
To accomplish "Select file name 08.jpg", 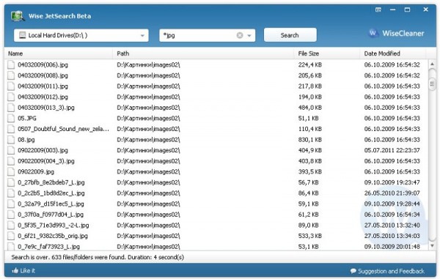I will point(26,139).
